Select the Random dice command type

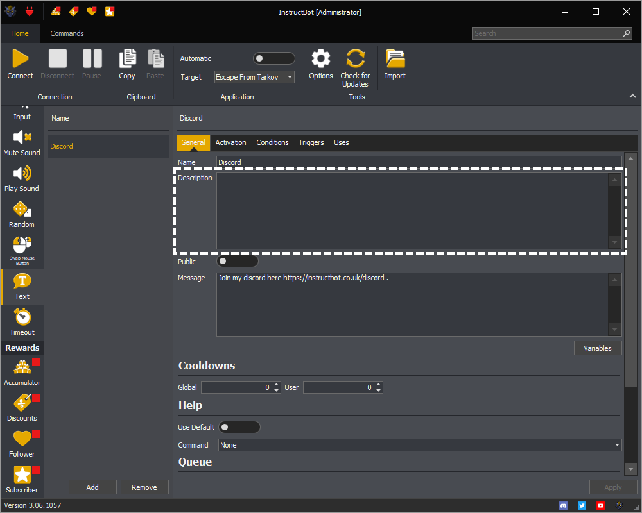(22, 215)
